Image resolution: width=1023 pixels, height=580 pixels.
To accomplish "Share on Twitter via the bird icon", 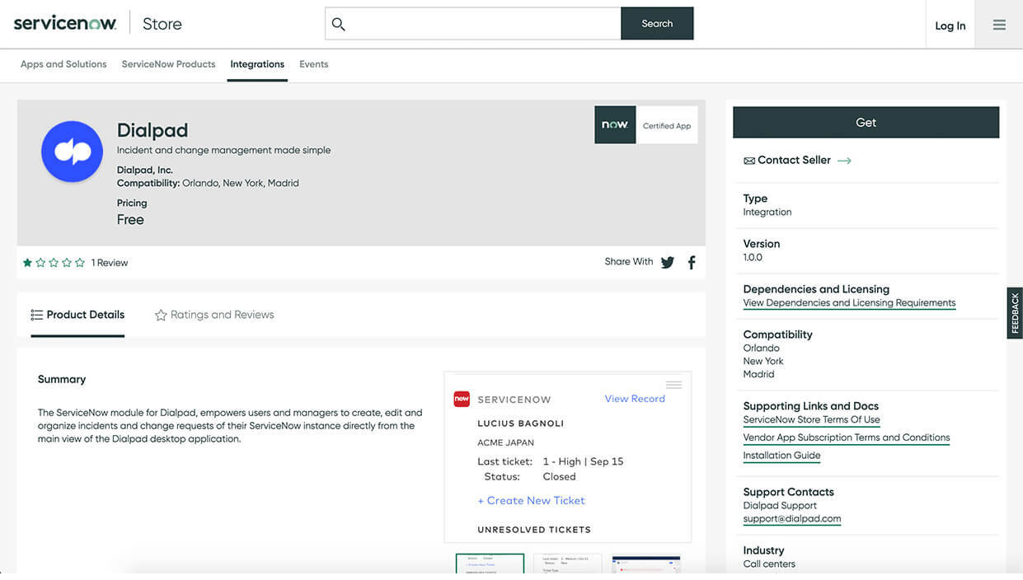I will [x=668, y=263].
